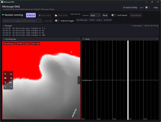Select the 12:49:09 gain changed message
This screenshot has width=161, height=122.
pos(24,28)
